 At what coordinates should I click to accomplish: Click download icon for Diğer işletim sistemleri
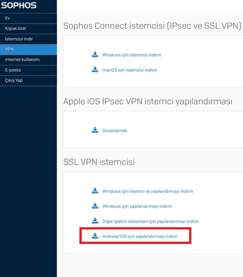coord(95,221)
